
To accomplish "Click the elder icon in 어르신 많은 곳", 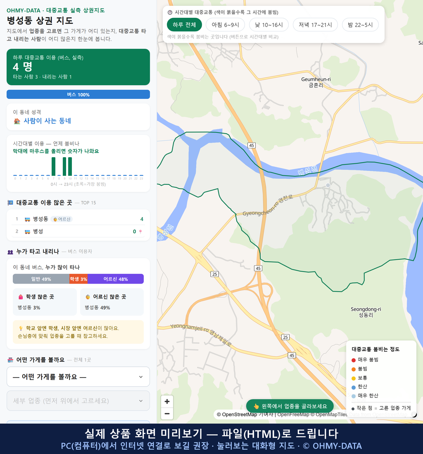I will pyautogui.click(x=88, y=297).
